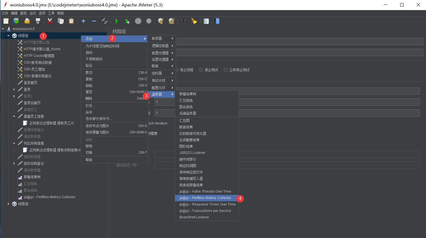Click the Cut scissors icon
Image resolution: width=426 pixels, height=238 pixels.
[x=50, y=21]
